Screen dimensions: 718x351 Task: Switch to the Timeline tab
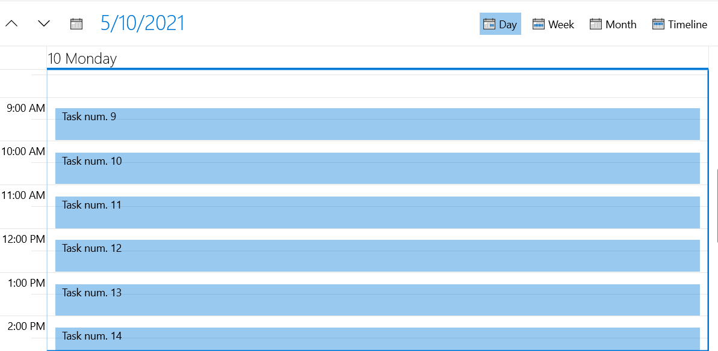tap(679, 23)
